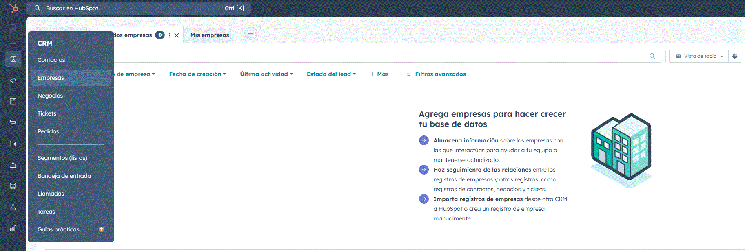Open Contactos in the CRM menu
The image size is (745, 251).
click(71, 60)
